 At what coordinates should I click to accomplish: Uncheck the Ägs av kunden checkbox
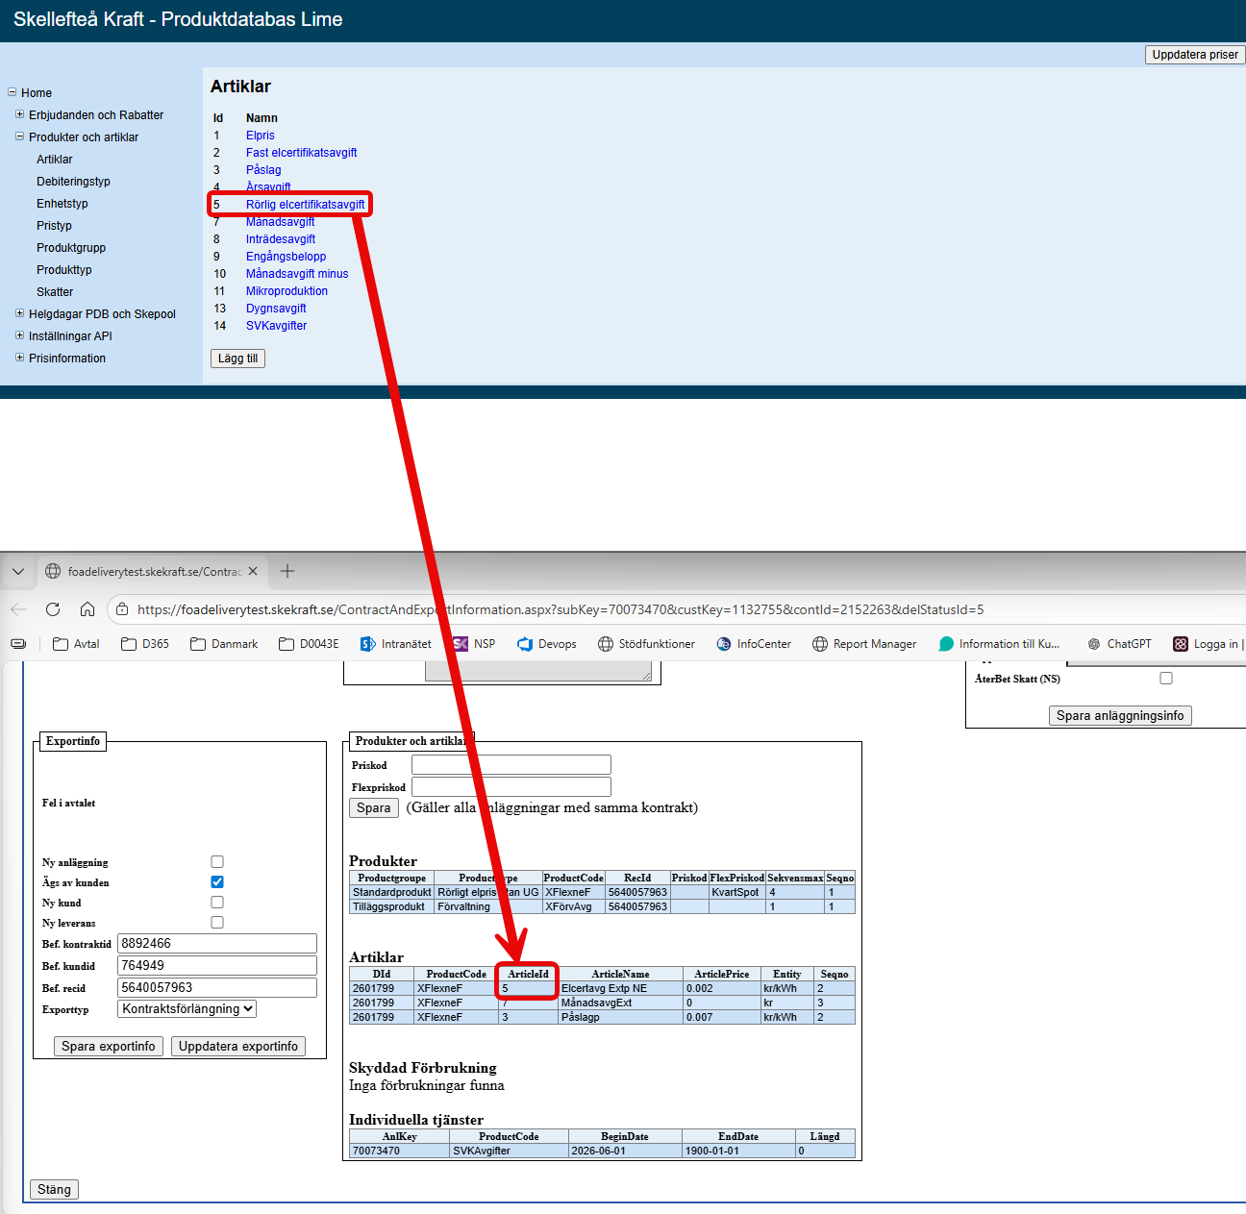[217, 882]
